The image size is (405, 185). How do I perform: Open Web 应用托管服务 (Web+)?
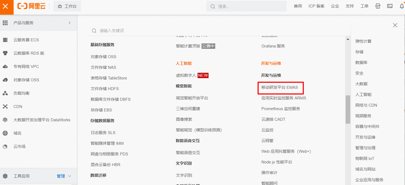[x=286, y=151]
